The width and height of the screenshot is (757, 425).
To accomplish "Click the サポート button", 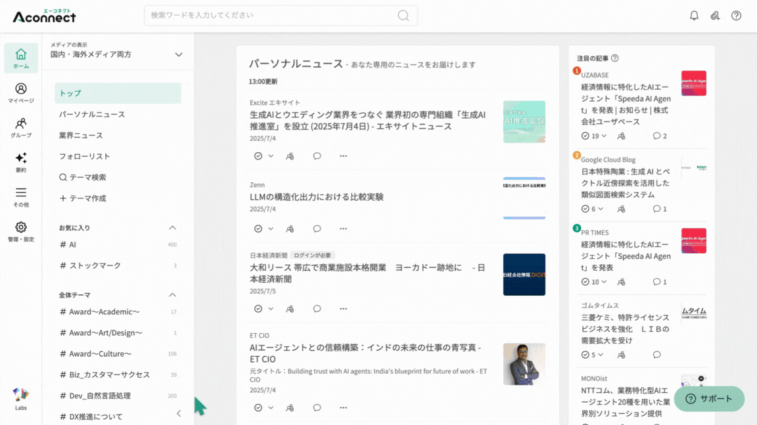I will pyautogui.click(x=709, y=399).
